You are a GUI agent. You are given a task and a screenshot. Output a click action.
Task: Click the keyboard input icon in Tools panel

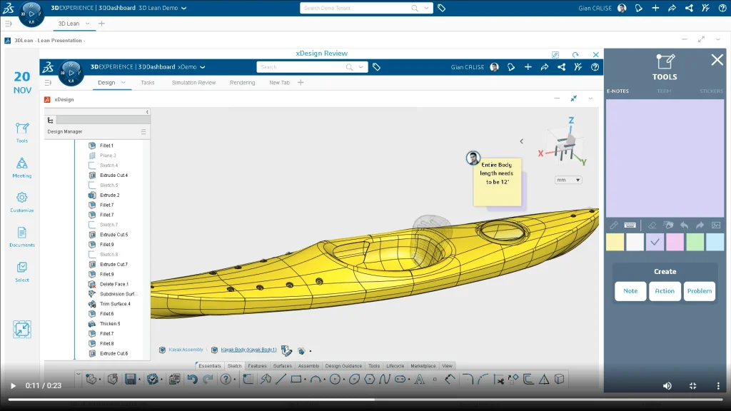tap(630, 225)
